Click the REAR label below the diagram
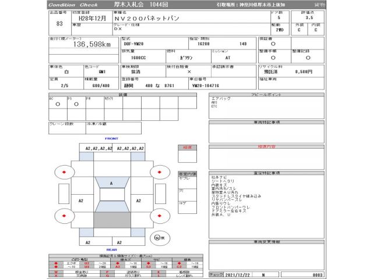Viewport: 373px width, 279px height. (111, 250)
